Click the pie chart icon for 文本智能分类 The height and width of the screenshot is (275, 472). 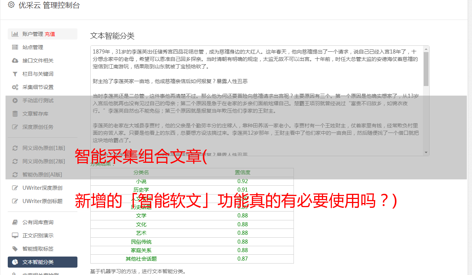tap(15, 262)
